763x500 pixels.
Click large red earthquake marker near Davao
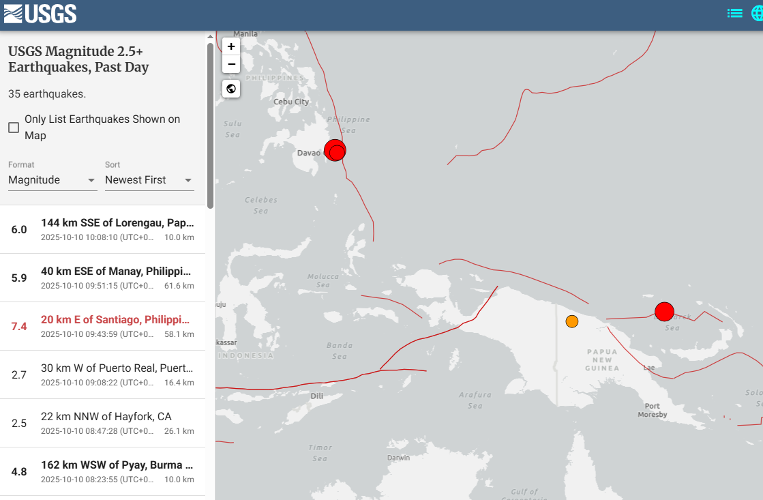coord(334,149)
